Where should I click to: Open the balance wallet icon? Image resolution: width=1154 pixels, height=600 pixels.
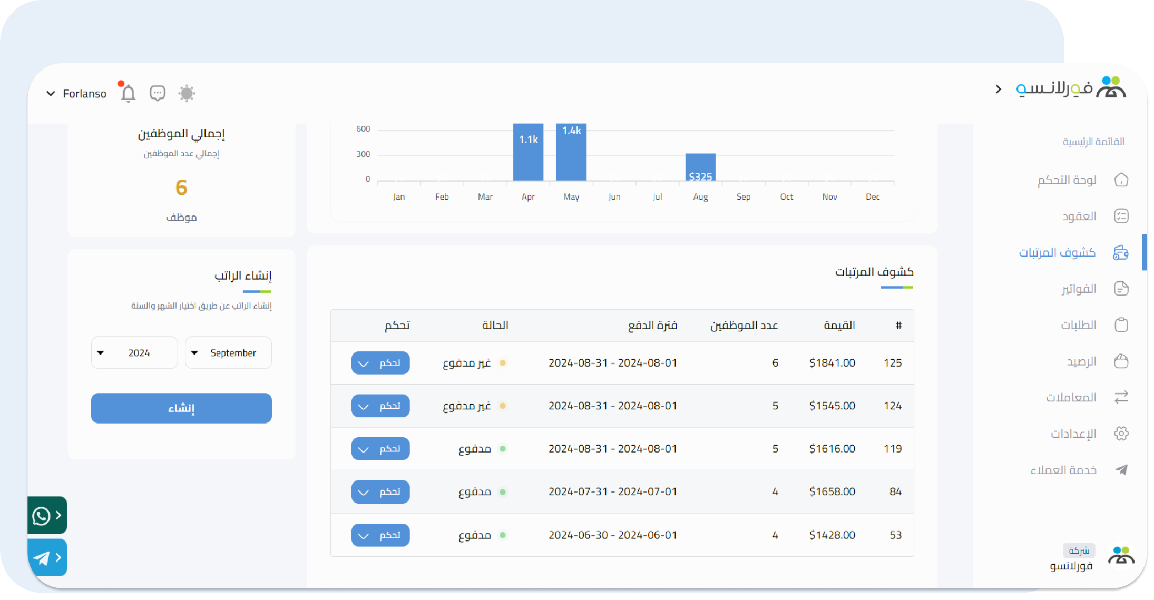tap(1121, 361)
